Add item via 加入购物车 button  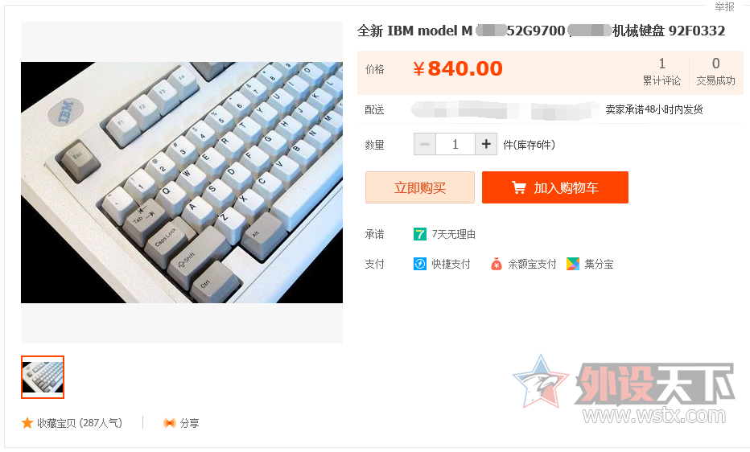(554, 187)
